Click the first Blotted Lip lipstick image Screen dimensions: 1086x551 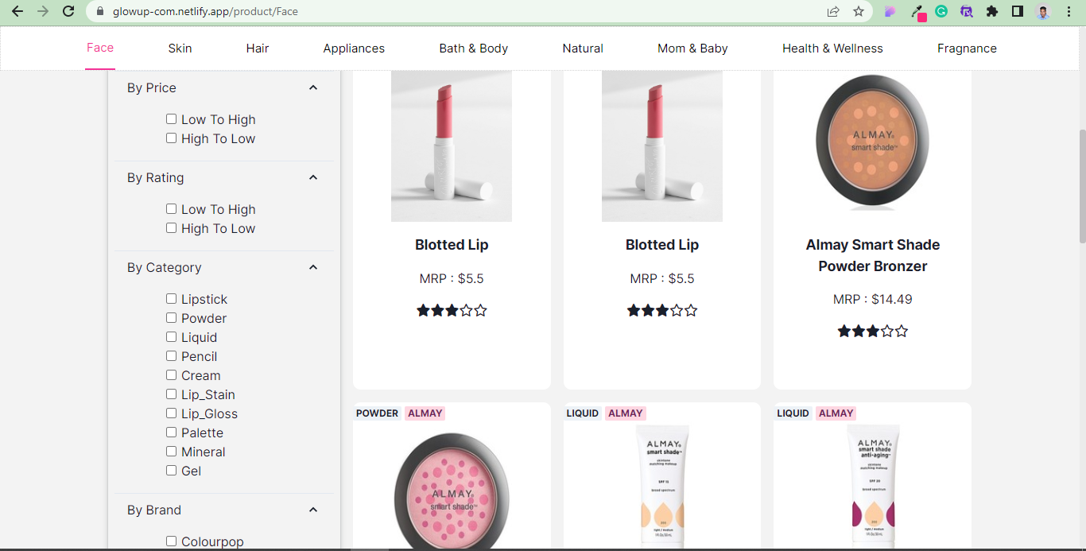click(452, 146)
